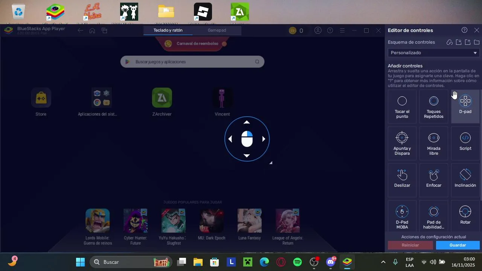Click the taskbar Buscar search box
Viewport: 482px width, 271px height.
131,262
